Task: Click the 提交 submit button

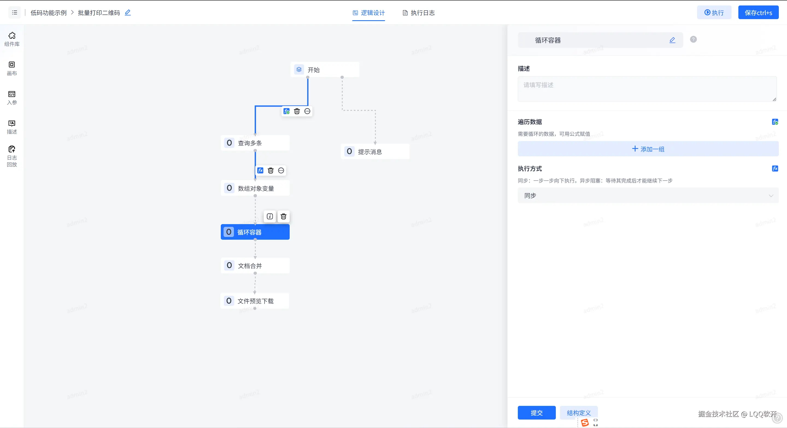Action: [536, 413]
